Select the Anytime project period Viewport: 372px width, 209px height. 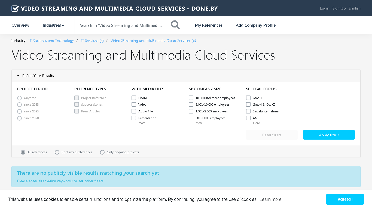tap(19, 98)
